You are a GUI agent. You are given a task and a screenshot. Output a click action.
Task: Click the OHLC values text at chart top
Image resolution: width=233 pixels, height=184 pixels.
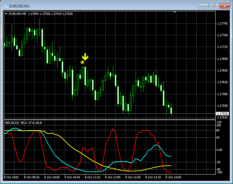click(x=50, y=14)
